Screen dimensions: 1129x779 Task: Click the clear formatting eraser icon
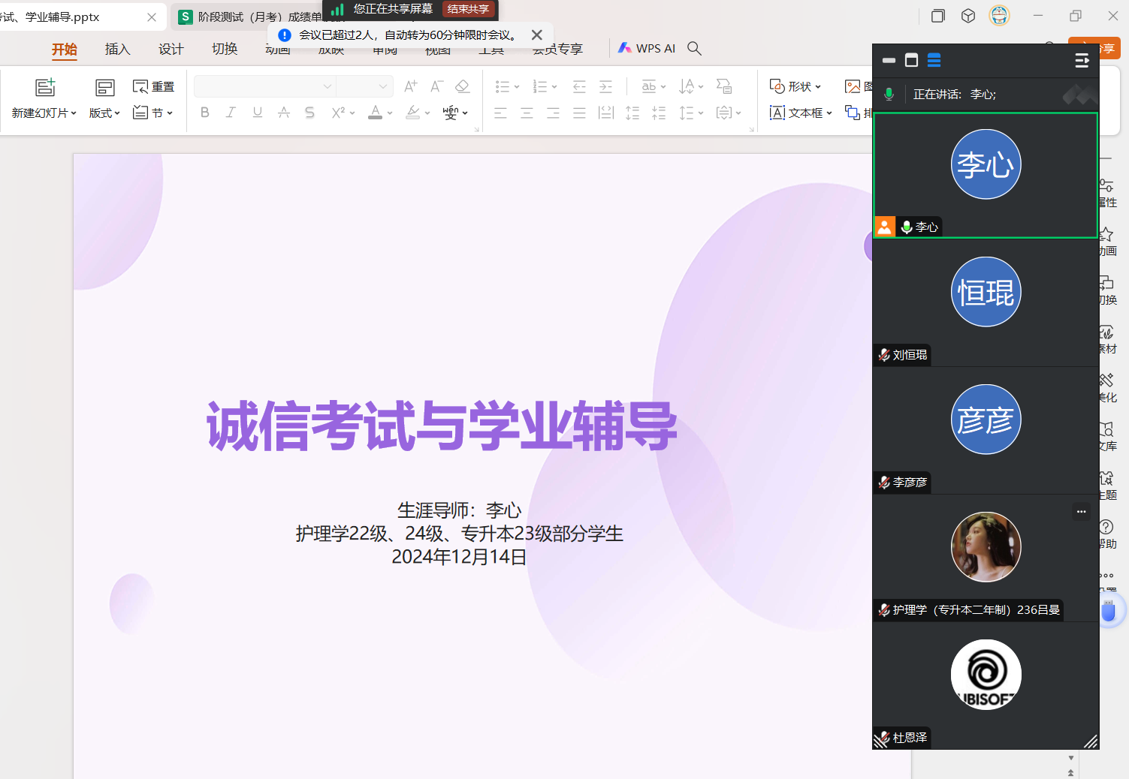pos(463,86)
